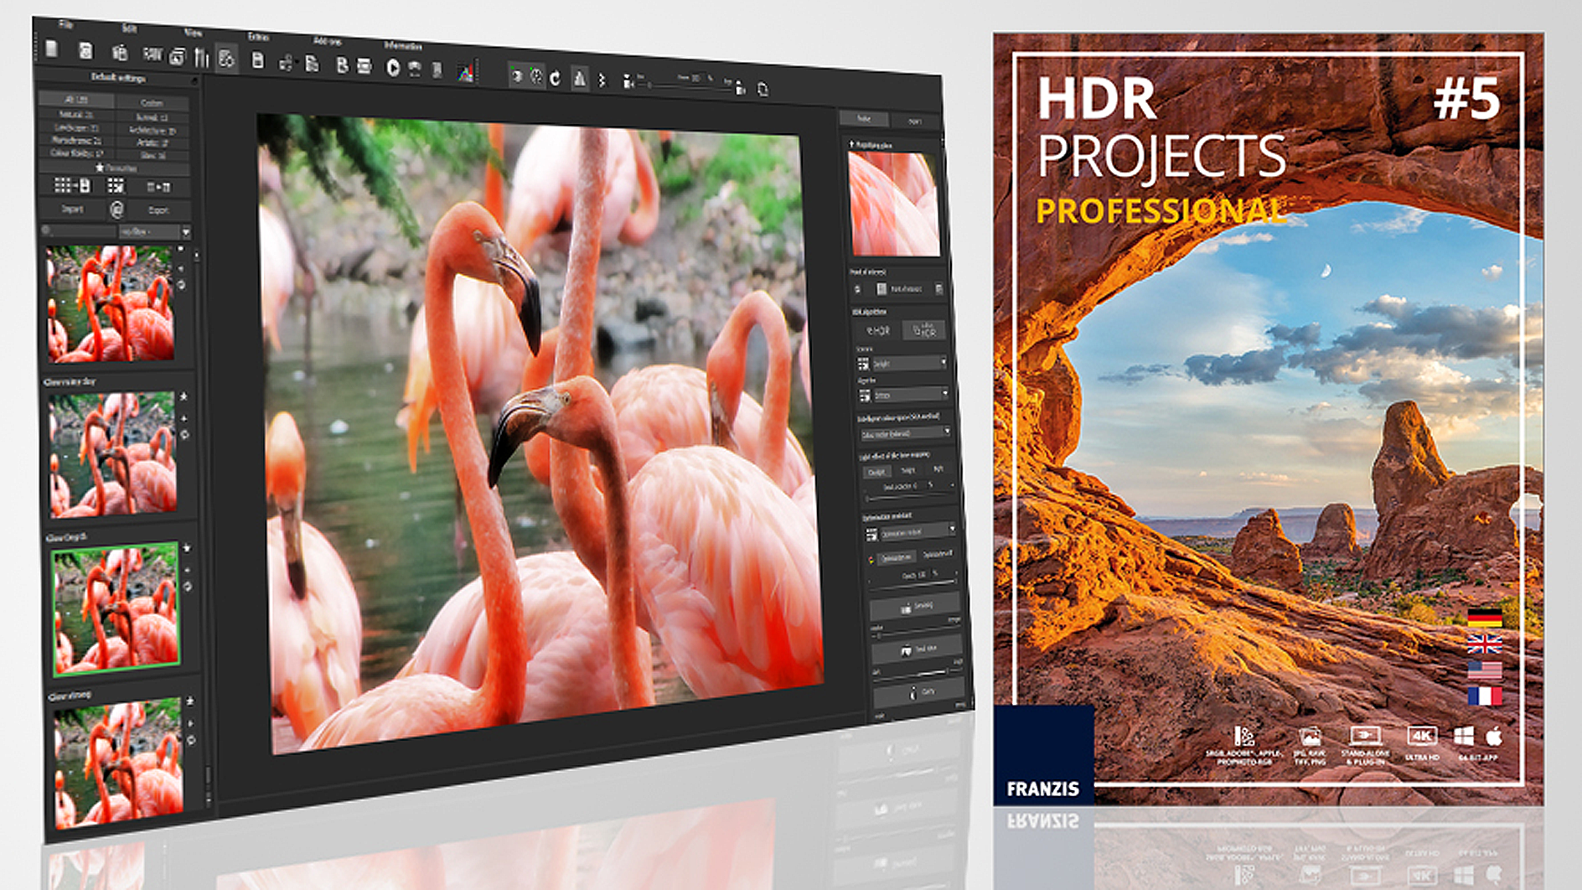Click the light effect intensity slider
The image size is (1582, 890).
pyautogui.click(x=910, y=496)
